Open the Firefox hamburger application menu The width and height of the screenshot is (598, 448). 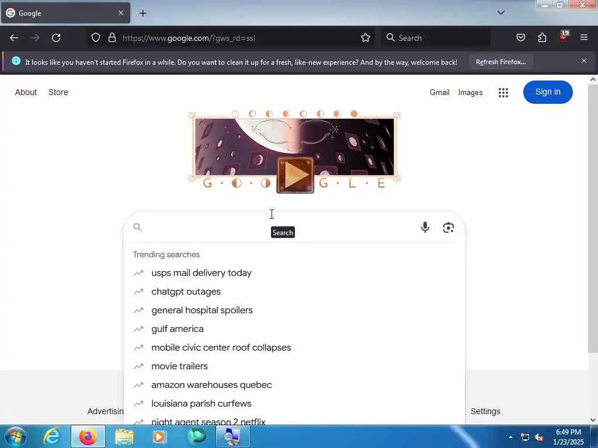click(x=584, y=37)
